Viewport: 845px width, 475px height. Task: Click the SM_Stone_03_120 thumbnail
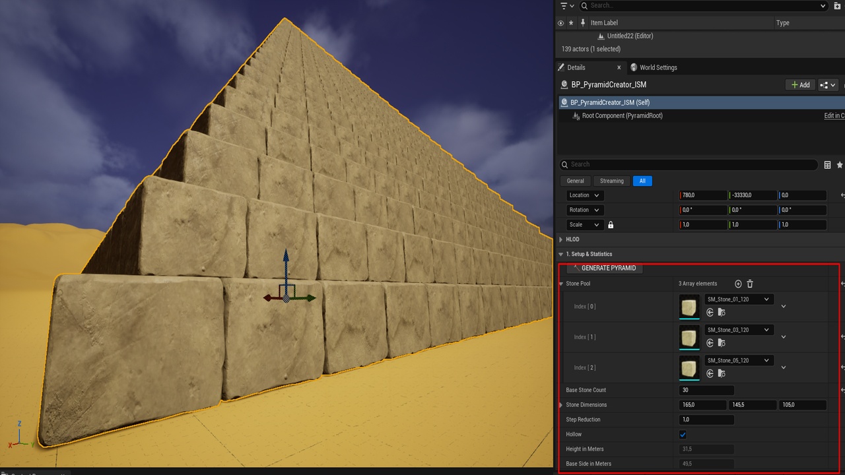coord(689,338)
